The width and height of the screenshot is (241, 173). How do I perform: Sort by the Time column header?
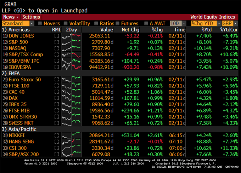[180, 30]
